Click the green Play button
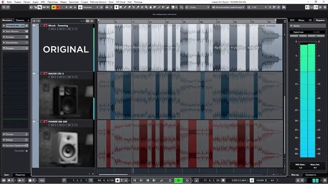The height and width of the screenshot is (184, 328). click(x=178, y=180)
